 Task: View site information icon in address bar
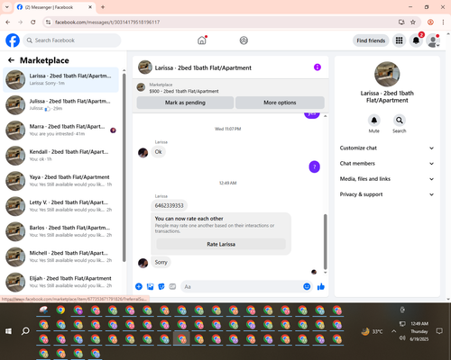(48, 22)
